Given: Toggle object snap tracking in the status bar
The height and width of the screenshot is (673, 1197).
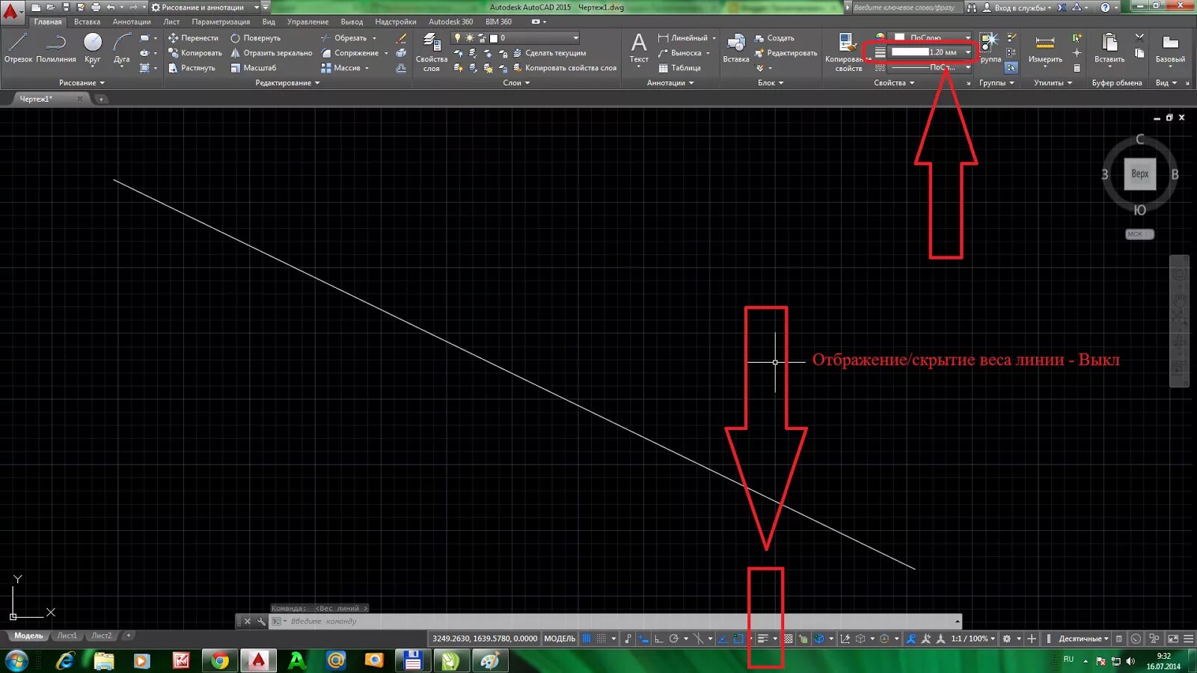Looking at the screenshot, I should pos(723,639).
